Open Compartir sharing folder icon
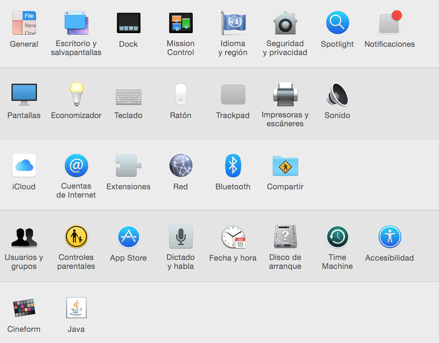This screenshot has height=343, width=439. [285, 166]
